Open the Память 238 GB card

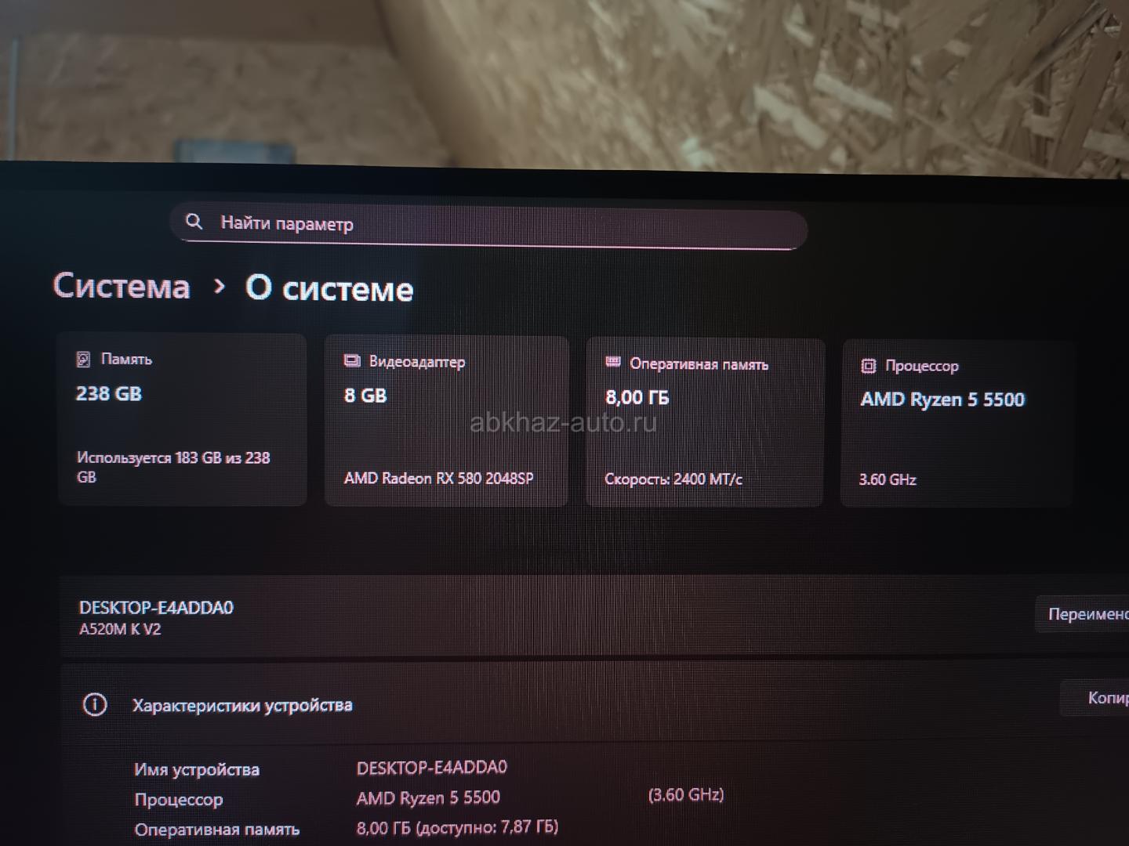click(x=182, y=419)
